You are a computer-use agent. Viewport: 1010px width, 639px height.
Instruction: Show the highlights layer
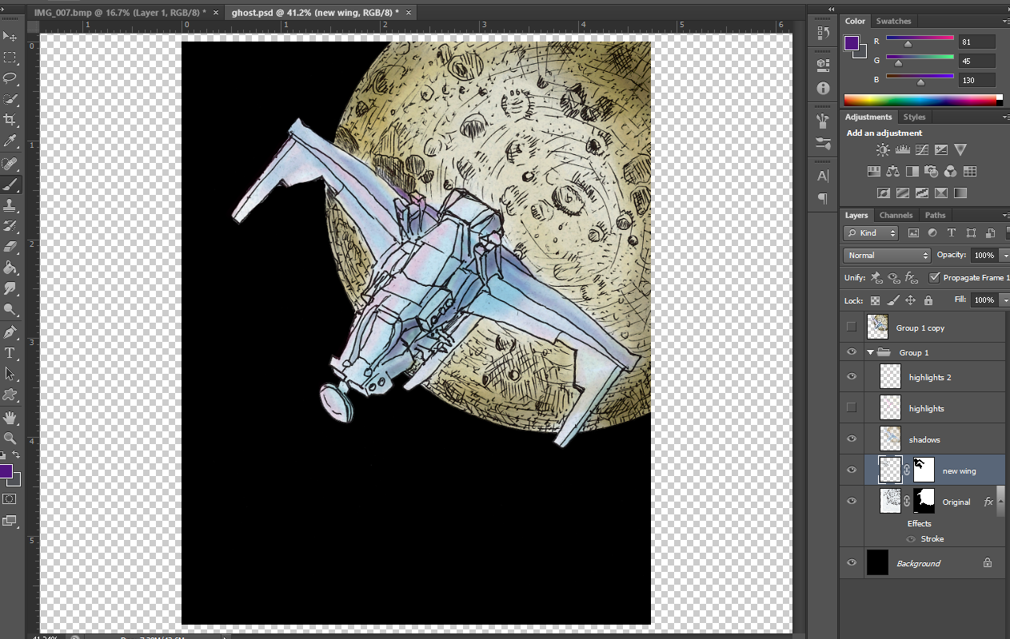tap(852, 407)
